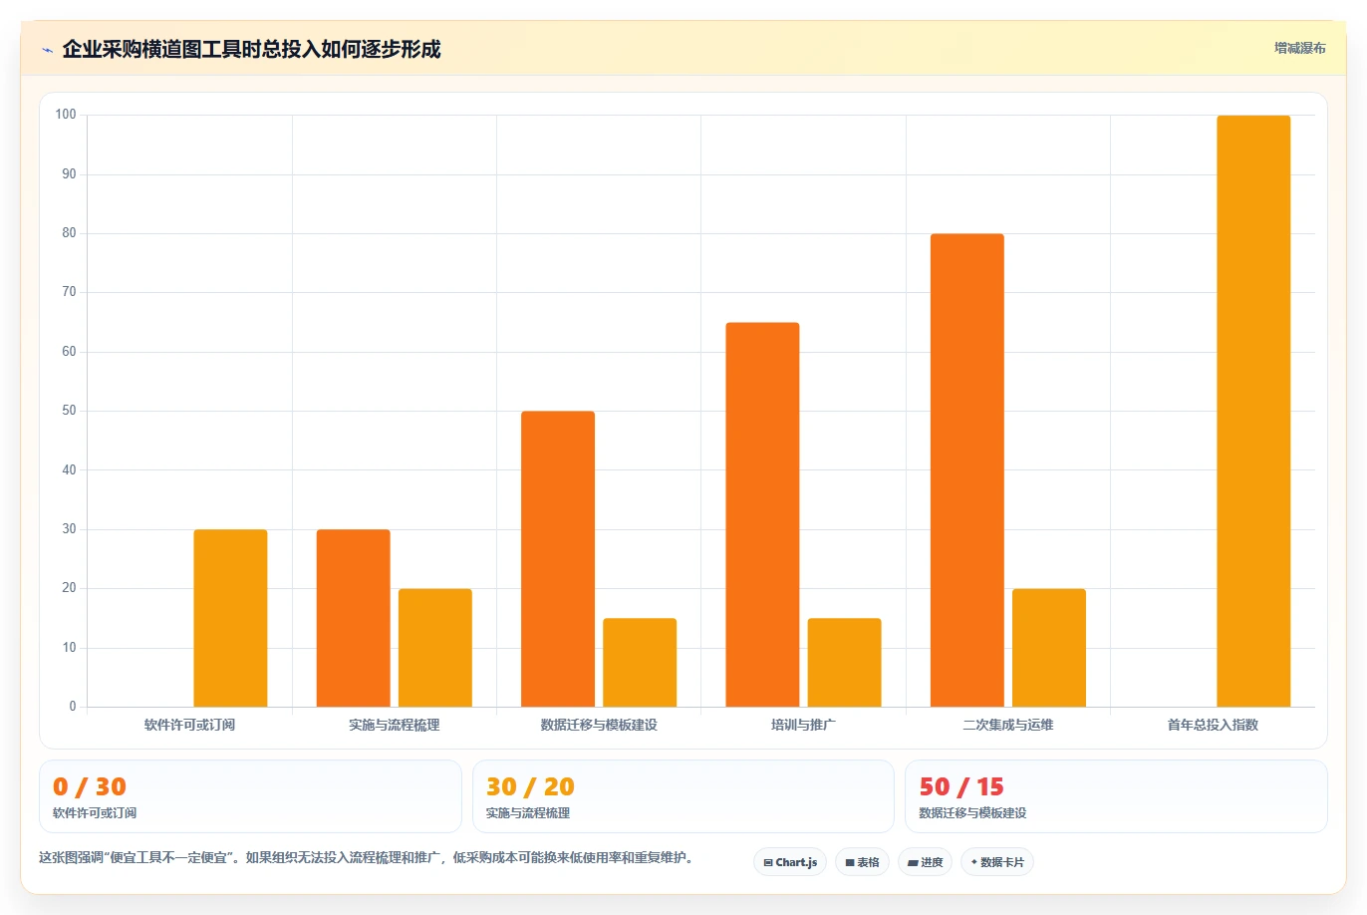Viewport: 1367px width, 915px height.
Task: Click the orange bar above 实施与流程梳理
Action: point(354,618)
